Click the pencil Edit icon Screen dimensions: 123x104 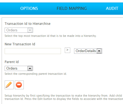[x=9, y=85]
